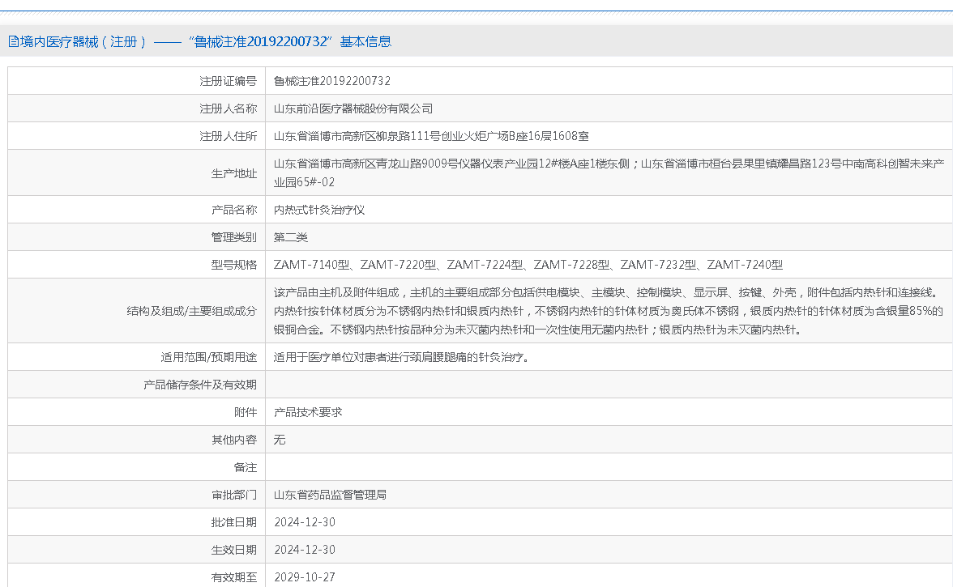Click the 生效日期 value 2024-12-30
The width and height of the screenshot is (953, 587).
pos(305,550)
